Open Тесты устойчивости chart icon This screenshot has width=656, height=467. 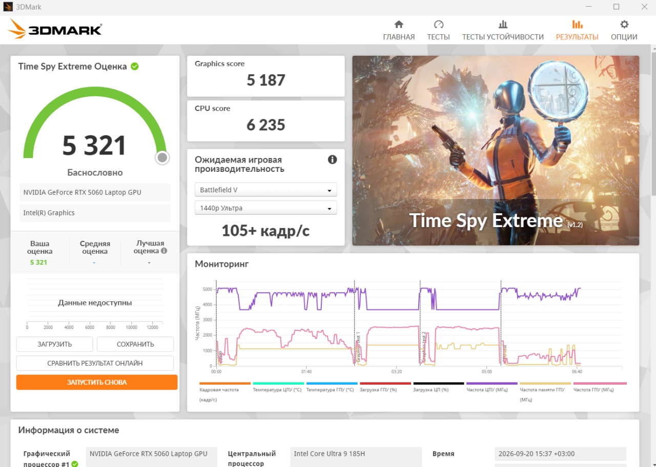coord(503,24)
